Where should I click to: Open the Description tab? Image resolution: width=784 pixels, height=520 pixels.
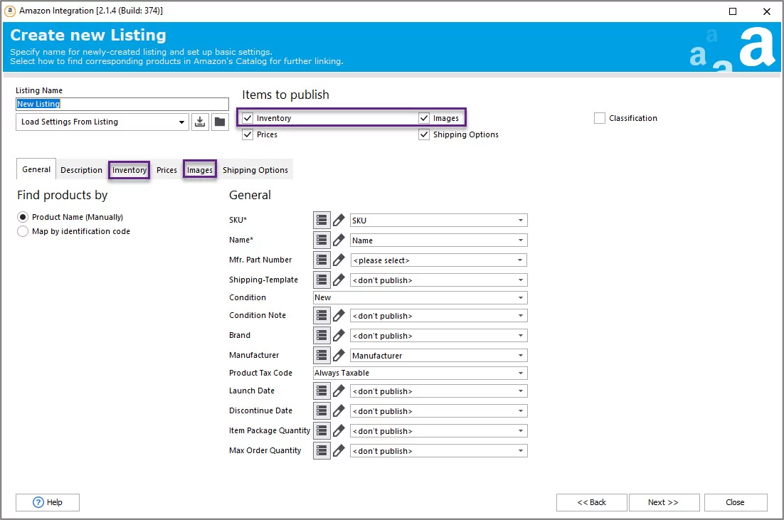81,169
